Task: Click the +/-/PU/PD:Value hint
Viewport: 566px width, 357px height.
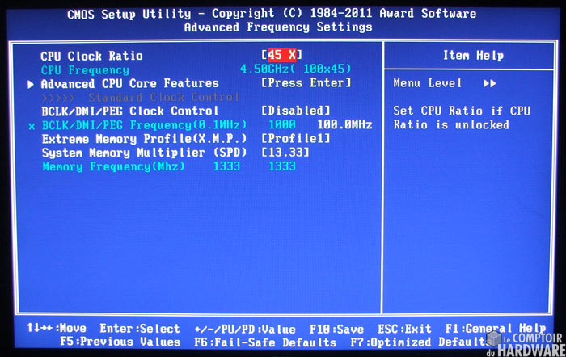Action: click(245, 330)
